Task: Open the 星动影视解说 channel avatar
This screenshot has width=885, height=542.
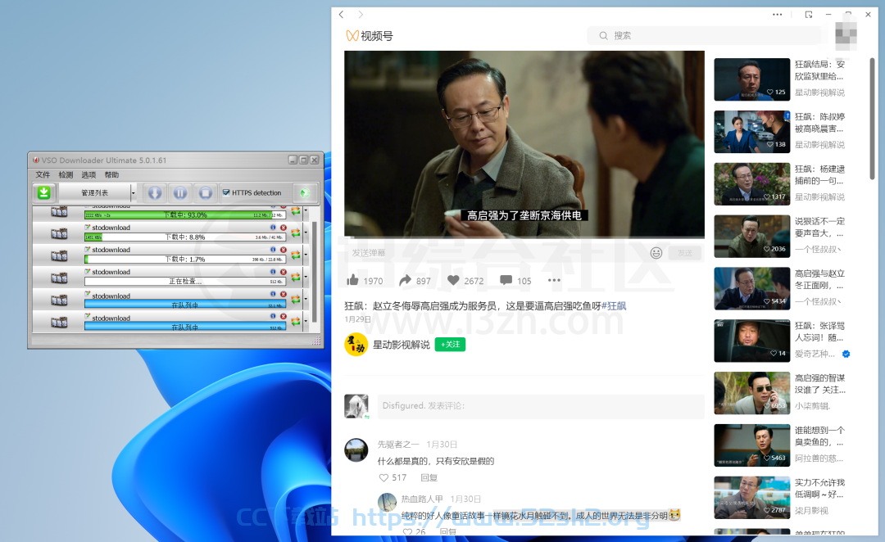Action: [x=356, y=345]
